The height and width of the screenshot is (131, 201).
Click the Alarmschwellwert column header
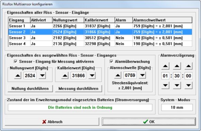pyautogui.click(x=162, y=20)
